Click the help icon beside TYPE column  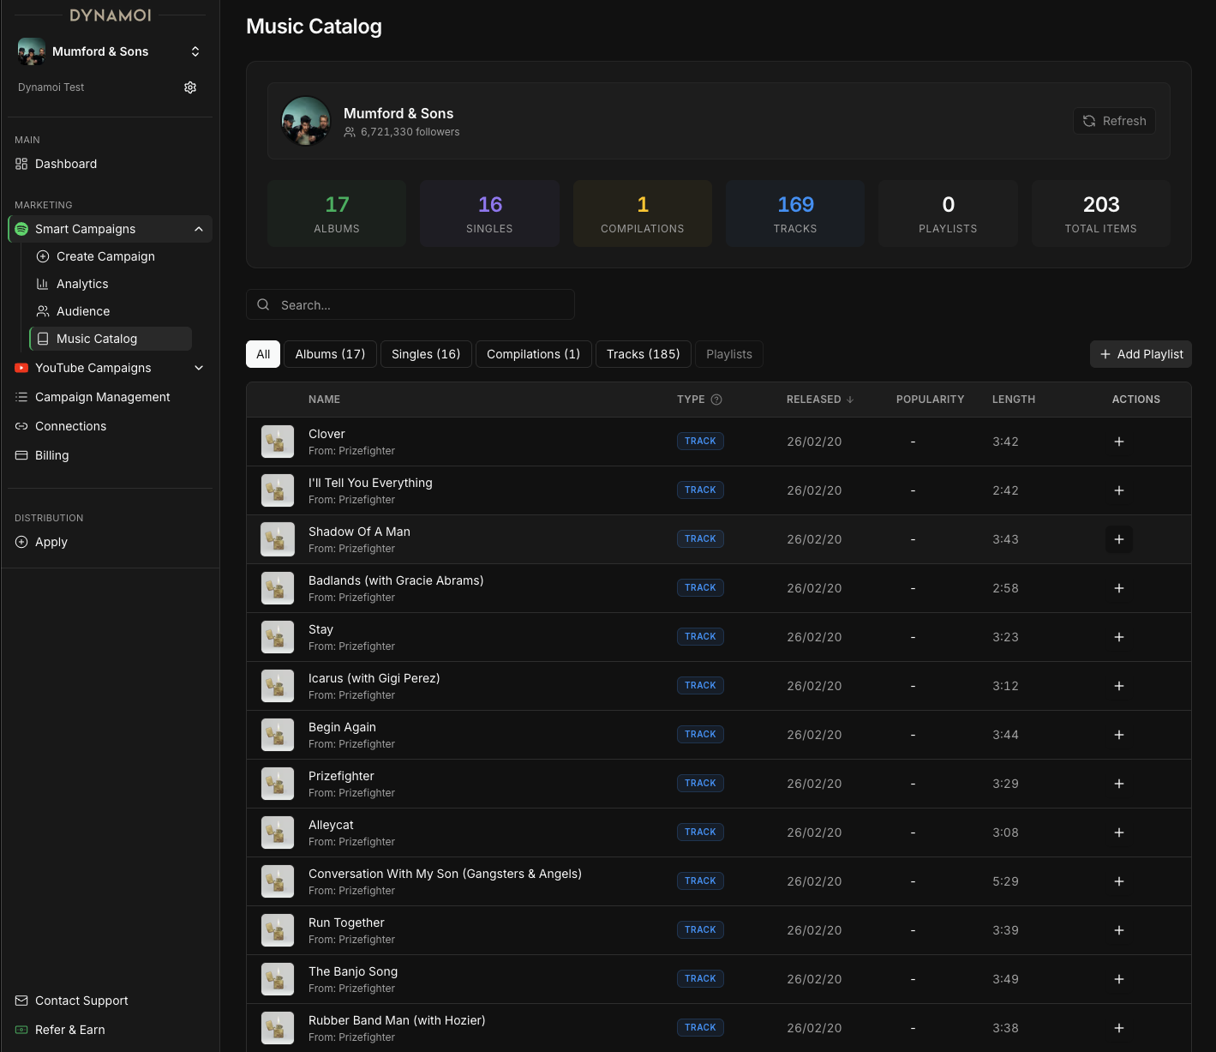tap(716, 400)
